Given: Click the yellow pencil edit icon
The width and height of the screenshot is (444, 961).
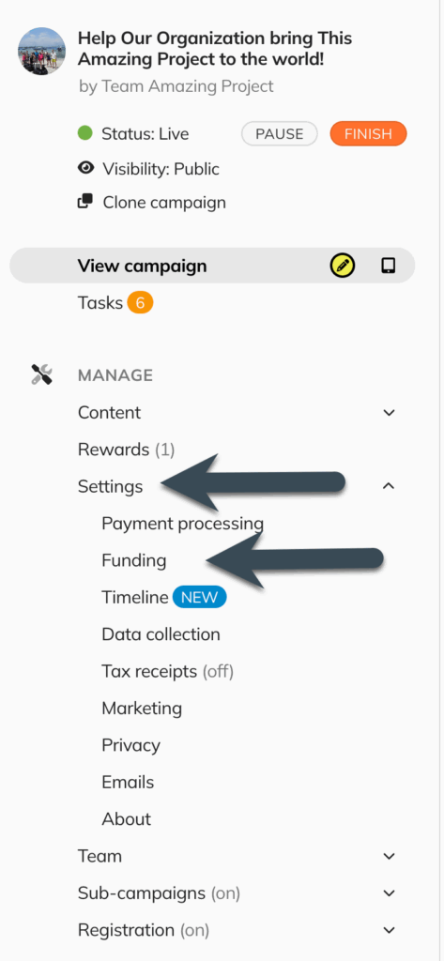Looking at the screenshot, I should (343, 266).
